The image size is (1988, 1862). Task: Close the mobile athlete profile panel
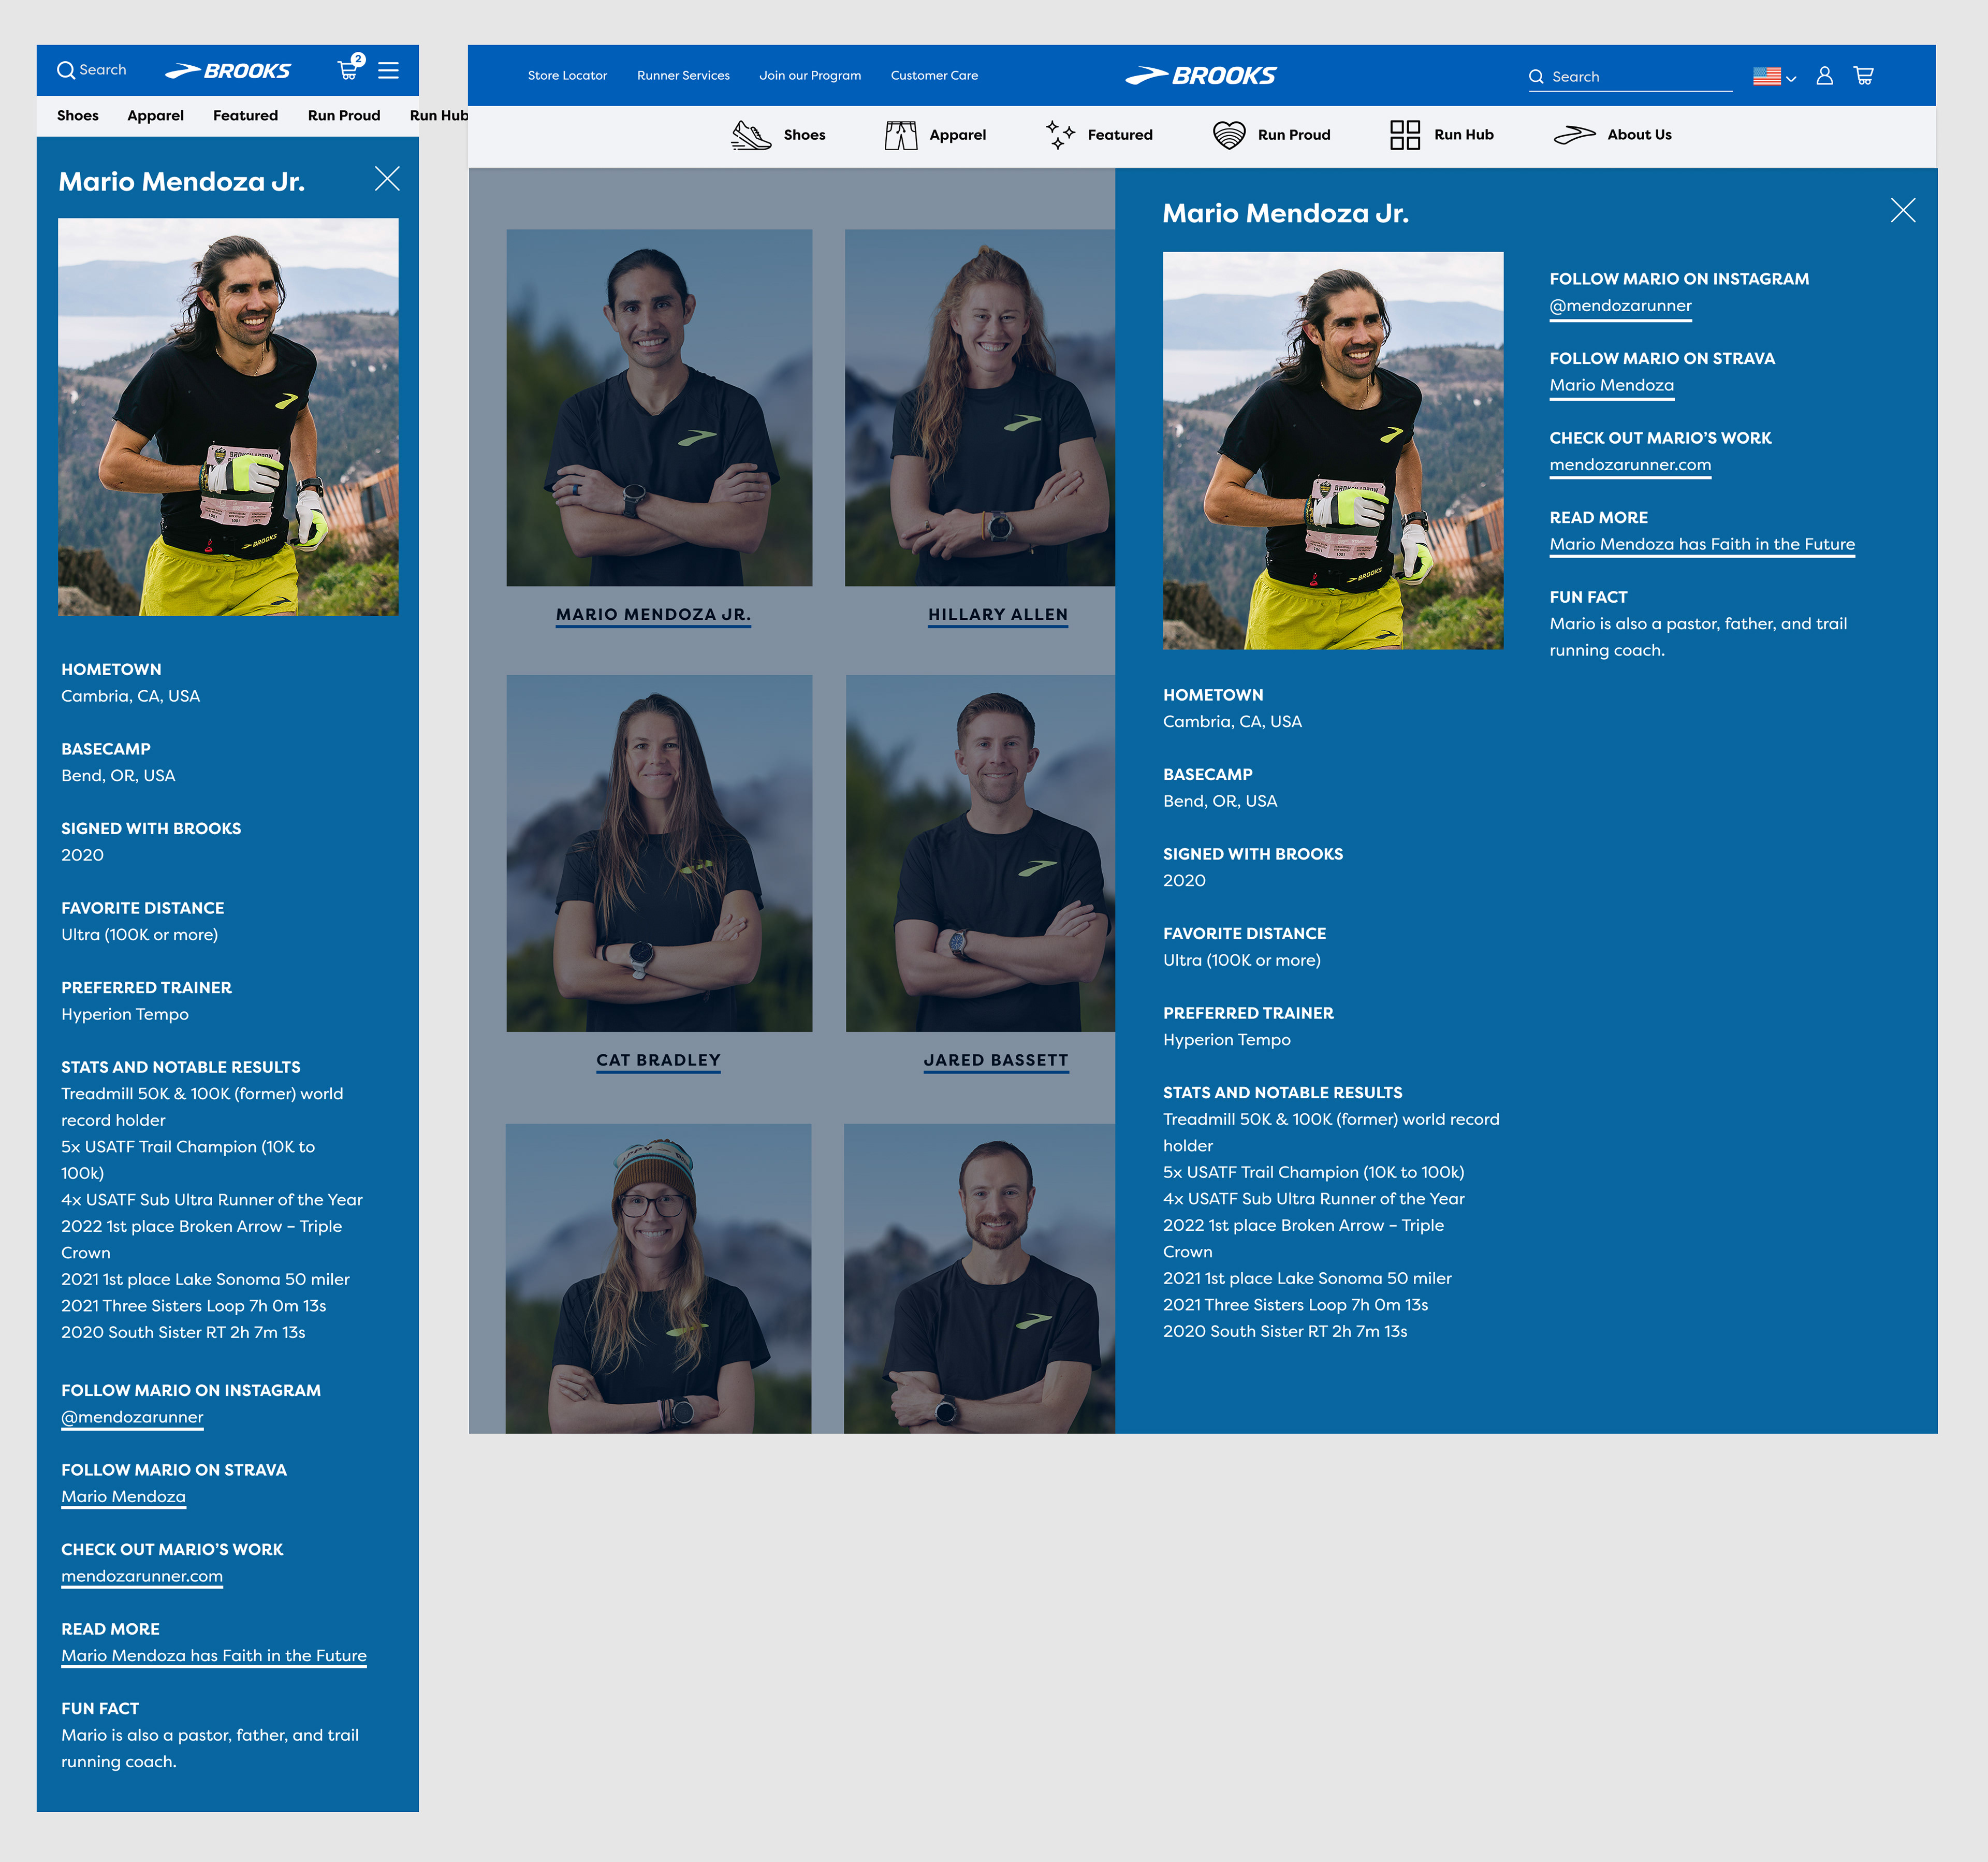tap(387, 179)
